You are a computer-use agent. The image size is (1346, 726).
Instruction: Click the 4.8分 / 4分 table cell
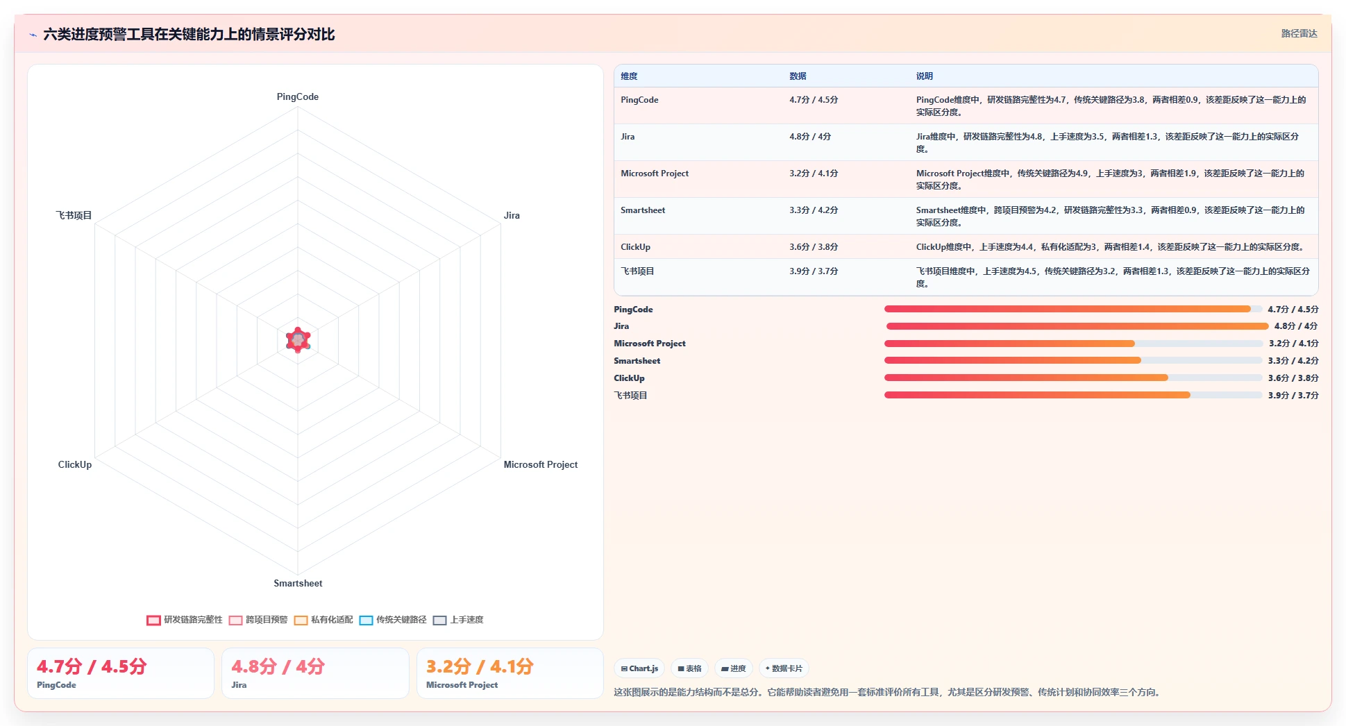[810, 137]
